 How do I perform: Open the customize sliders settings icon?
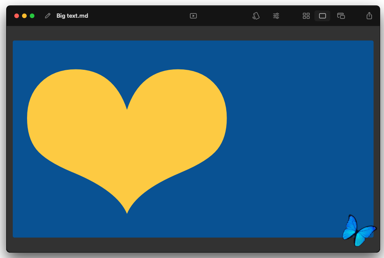click(276, 16)
